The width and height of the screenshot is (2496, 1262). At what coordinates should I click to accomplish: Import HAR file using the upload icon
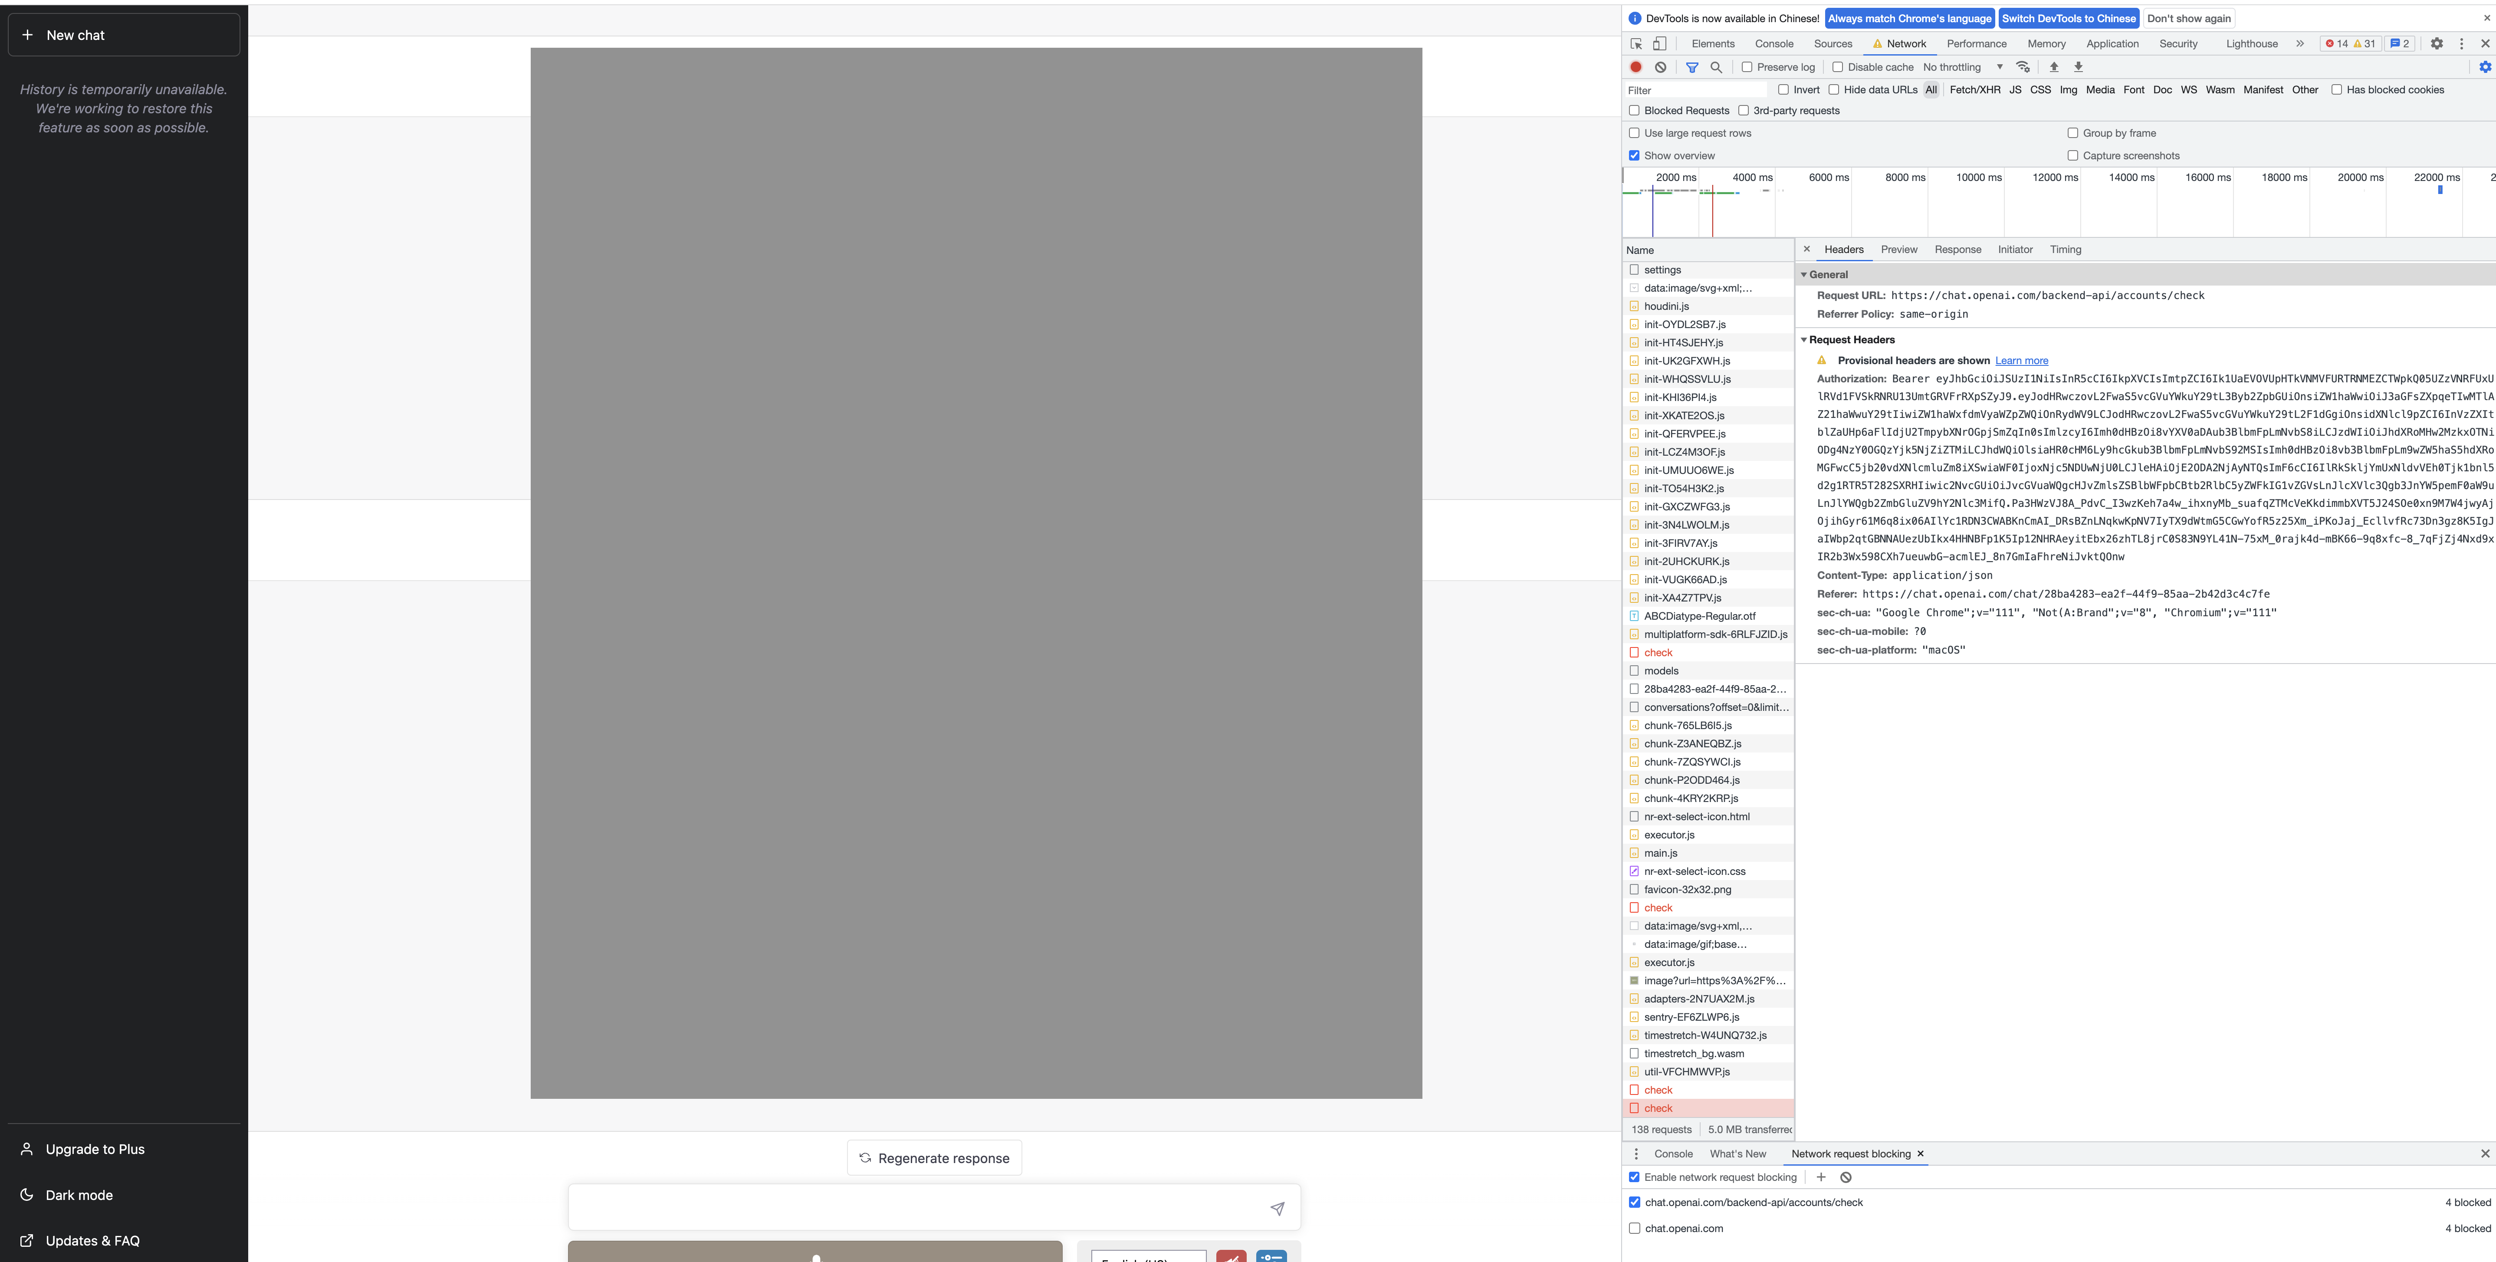tap(2053, 67)
